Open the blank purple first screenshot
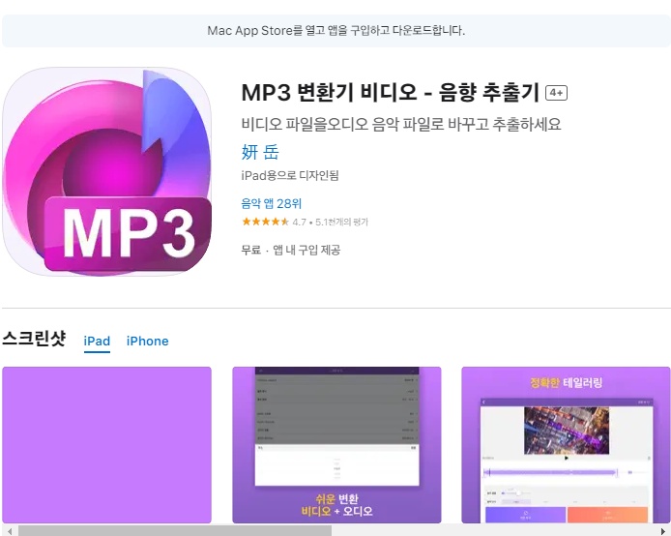This screenshot has width=671, height=536. (x=107, y=444)
